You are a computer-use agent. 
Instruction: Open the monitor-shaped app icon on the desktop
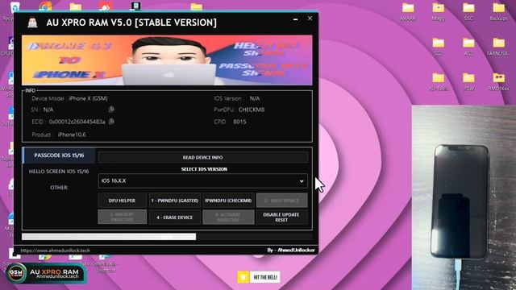[x=135, y=6]
